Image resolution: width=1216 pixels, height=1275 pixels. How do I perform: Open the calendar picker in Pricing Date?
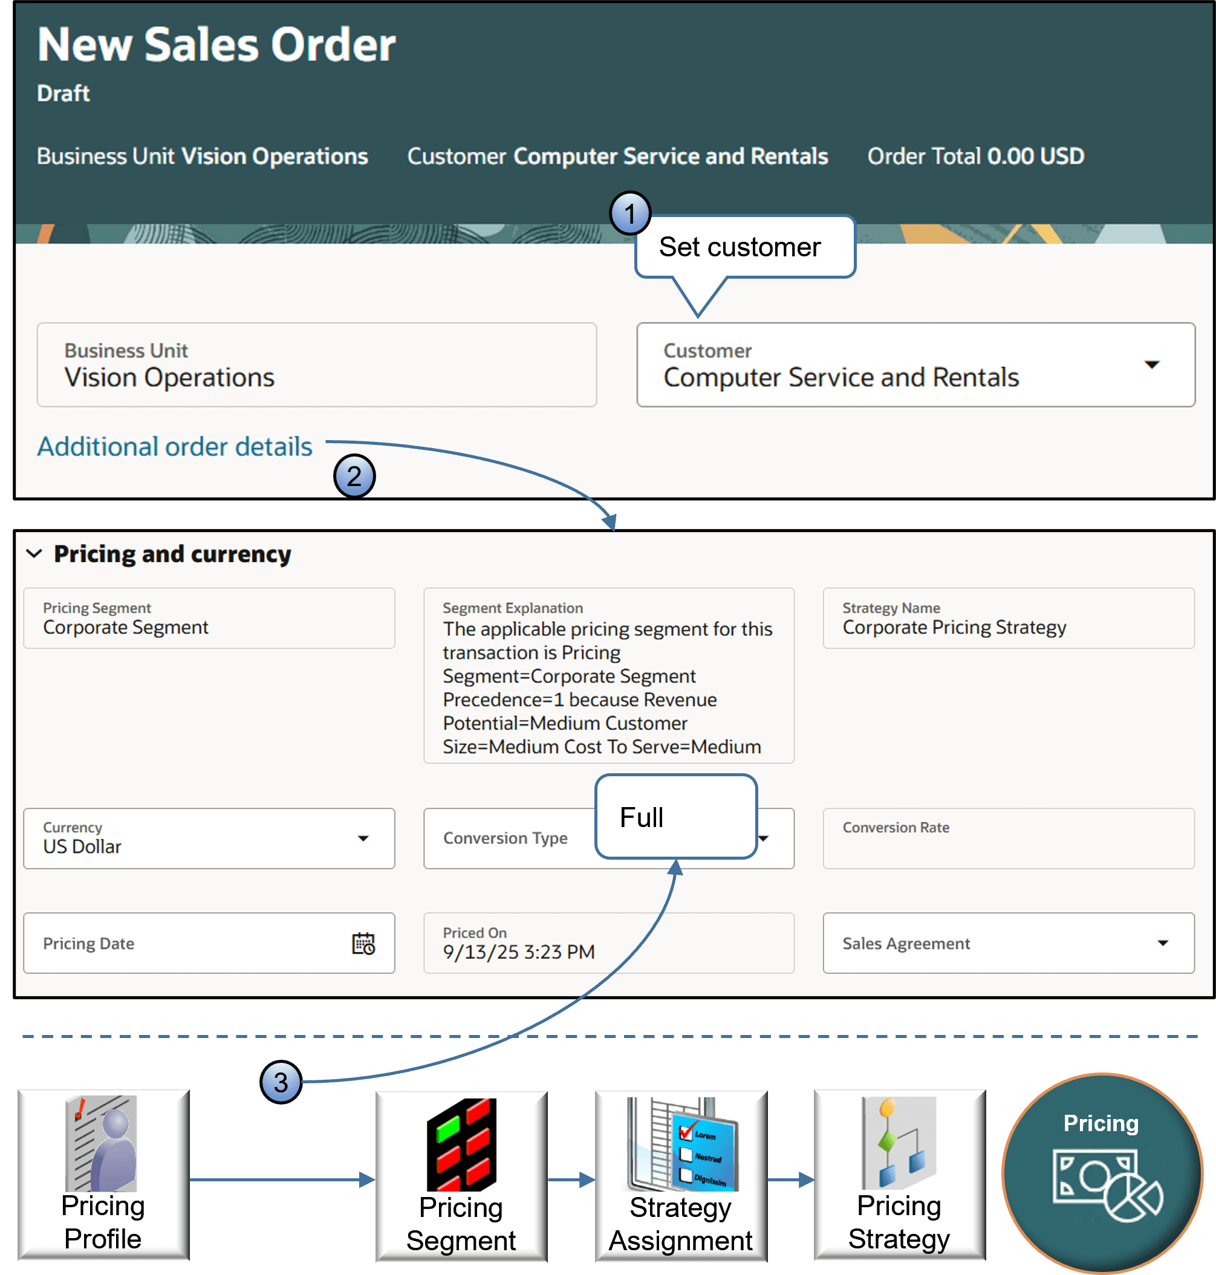coord(363,944)
